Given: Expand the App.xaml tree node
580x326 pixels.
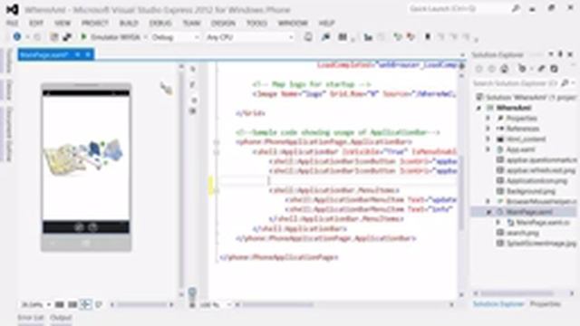Looking at the screenshot, I should (488, 149).
